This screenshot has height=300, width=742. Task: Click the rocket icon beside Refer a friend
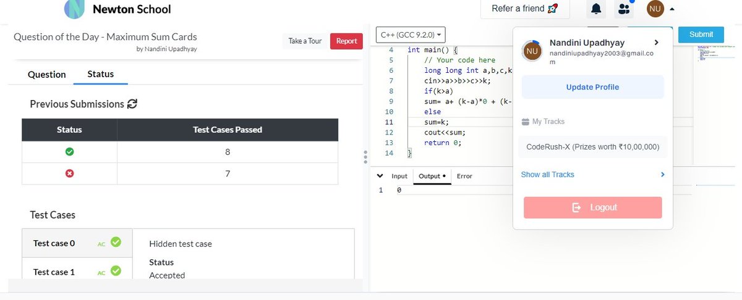pyautogui.click(x=553, y=9)
